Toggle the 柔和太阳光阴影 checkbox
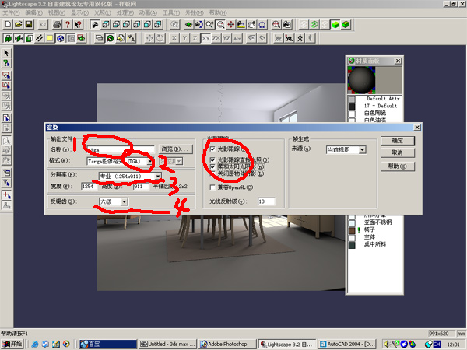This screenshot has height=350, width=467. click(x=212, y=166)
